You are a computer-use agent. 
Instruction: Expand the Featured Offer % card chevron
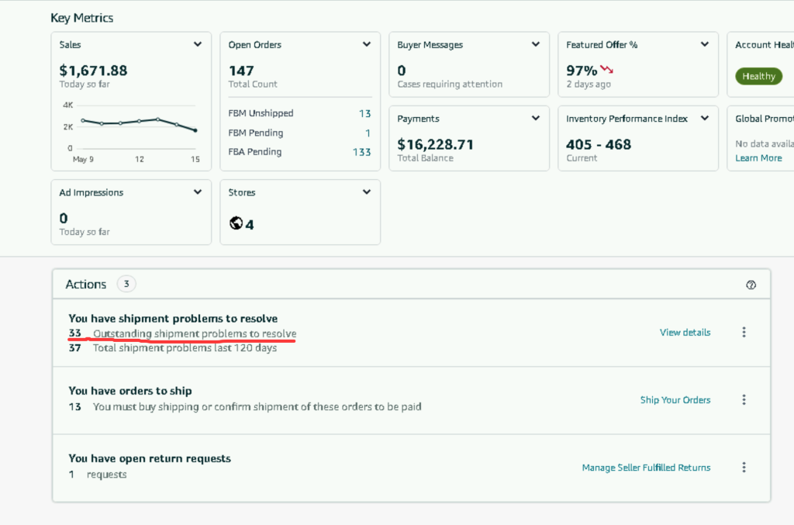coord(705,45)
